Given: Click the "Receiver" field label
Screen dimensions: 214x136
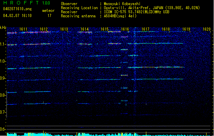Looking at the screenshot, I should [x=69, y=12].
